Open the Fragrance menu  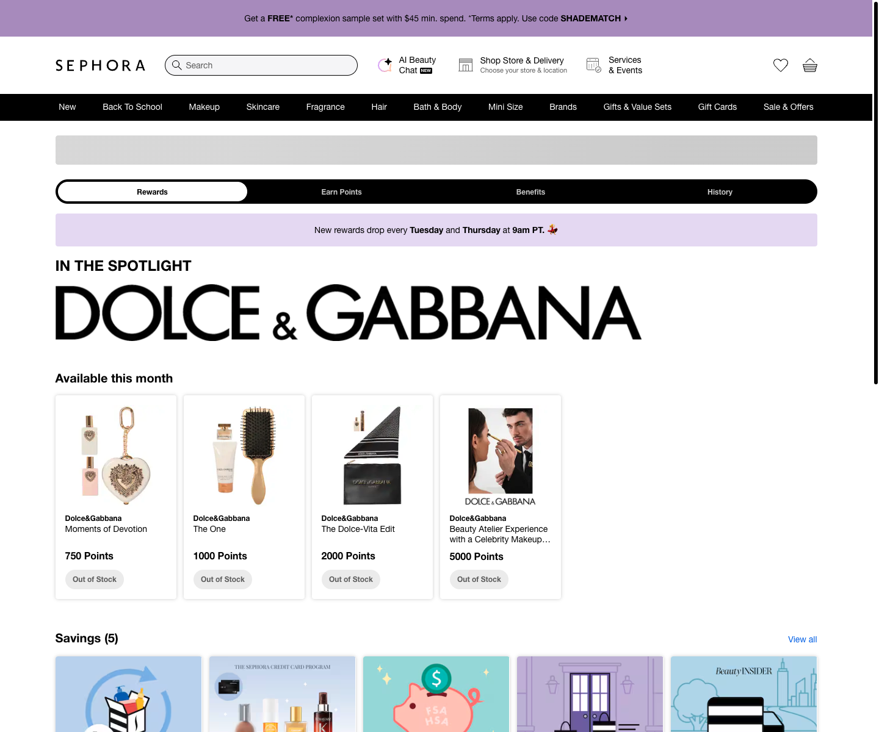point(325,107)
